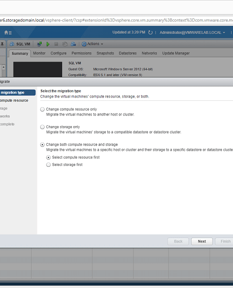The height and width of the screenshot is (288, 233).
Task: Open the Update Manager tab
Action: 176,53
